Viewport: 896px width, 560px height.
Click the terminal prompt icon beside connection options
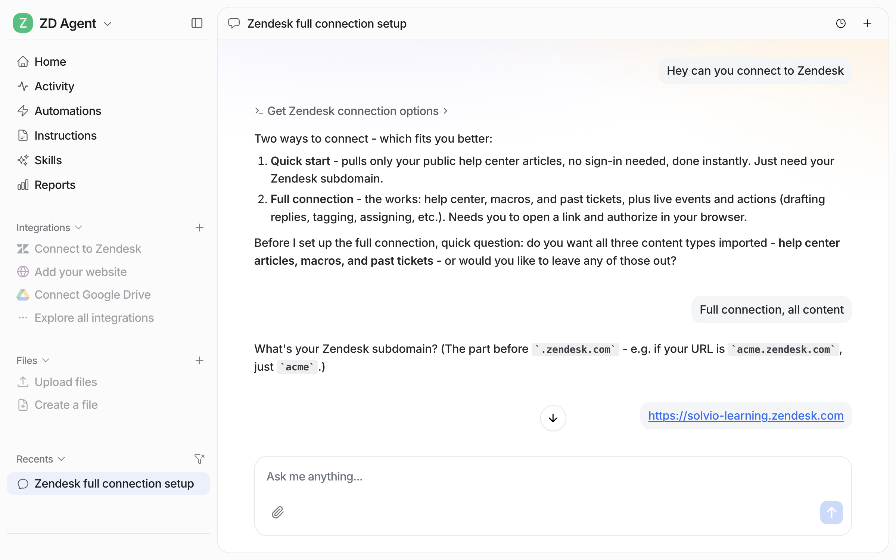[x=259, y=111]
